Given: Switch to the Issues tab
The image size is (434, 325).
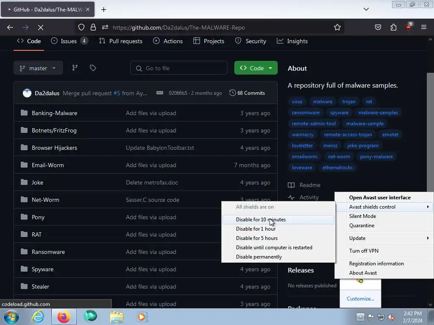Looking at the screenshot, I should (69, 41).
